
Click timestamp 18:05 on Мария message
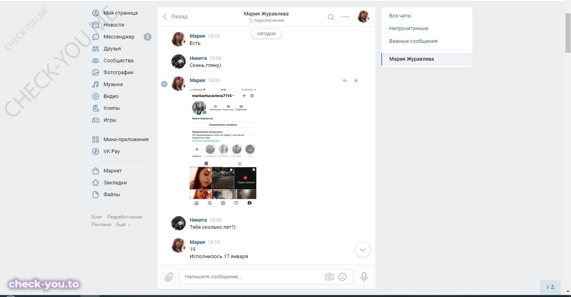coord(214,36)
